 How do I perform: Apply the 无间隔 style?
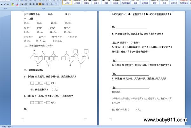tap(77, 2)
